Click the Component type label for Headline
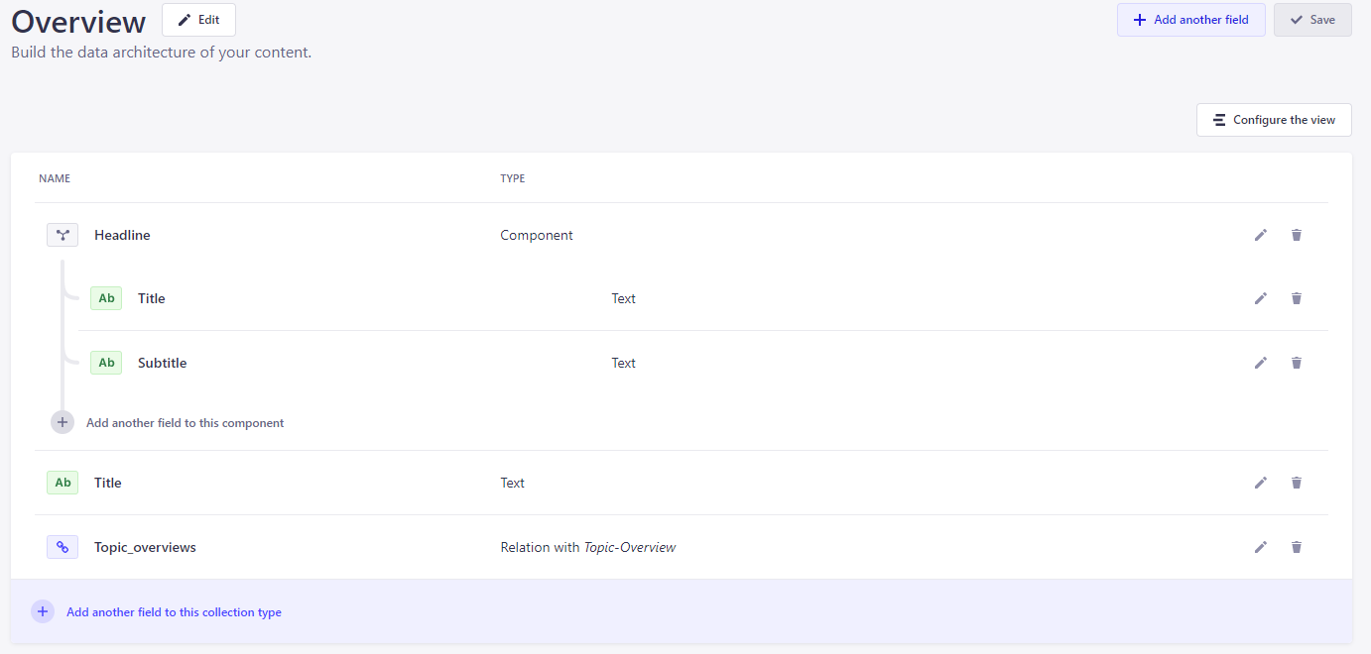The image size is (1371, 654). tap(537, 235)
